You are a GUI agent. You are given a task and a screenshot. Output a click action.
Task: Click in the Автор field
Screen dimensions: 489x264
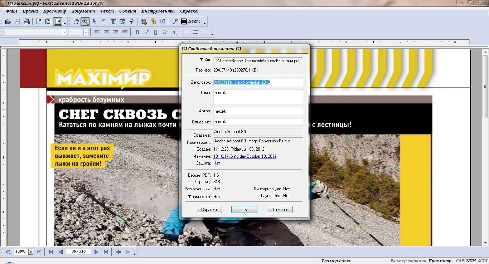pos(258,111)
